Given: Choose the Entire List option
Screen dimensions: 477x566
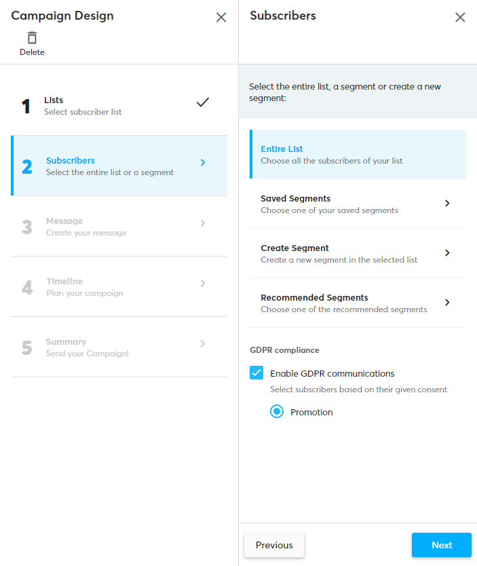Looking at the screenshot, I should [358, 154].
